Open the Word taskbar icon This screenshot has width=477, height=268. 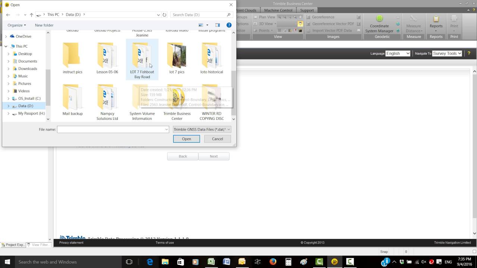[227, 262]
